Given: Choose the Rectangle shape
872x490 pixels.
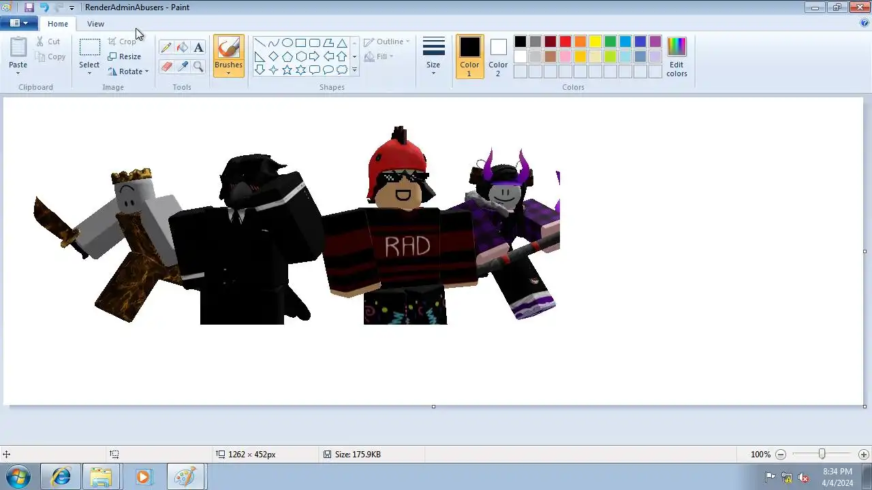Looking at the screenshot, I should [x=300, y=43].
